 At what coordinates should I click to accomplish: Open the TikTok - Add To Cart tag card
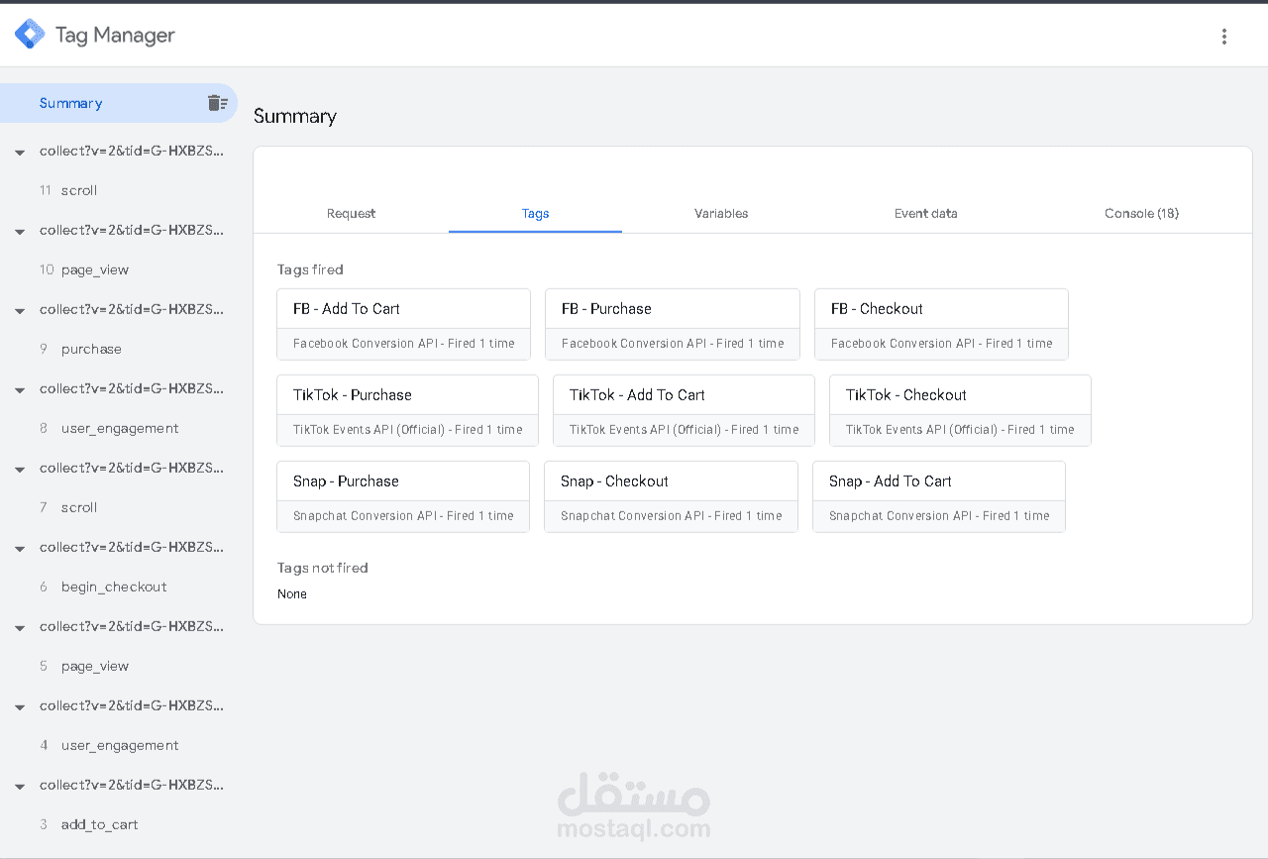pos(684,410)
